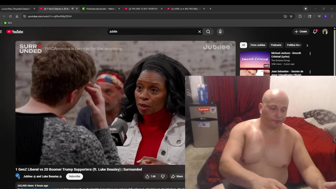Install or cast icon in address bar
The width and height of the screenshot is (336, 189).
point(285,16)
